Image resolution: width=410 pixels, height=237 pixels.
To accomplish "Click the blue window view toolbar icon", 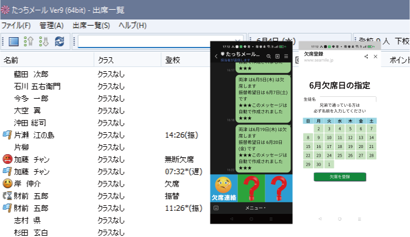I will click(x=13, y=41).
